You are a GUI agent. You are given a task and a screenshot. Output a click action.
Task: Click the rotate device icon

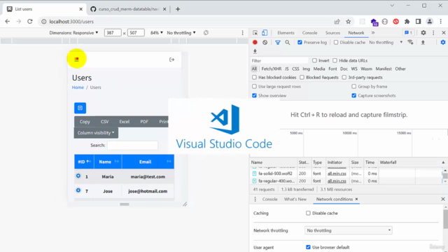click(x=206, y=33)
